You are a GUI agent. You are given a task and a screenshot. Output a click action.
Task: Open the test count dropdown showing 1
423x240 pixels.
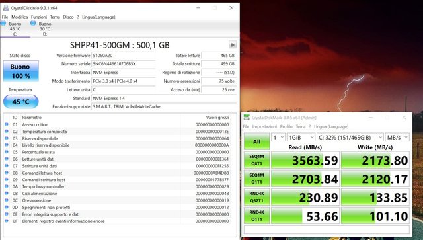click(x=278, y=138)
